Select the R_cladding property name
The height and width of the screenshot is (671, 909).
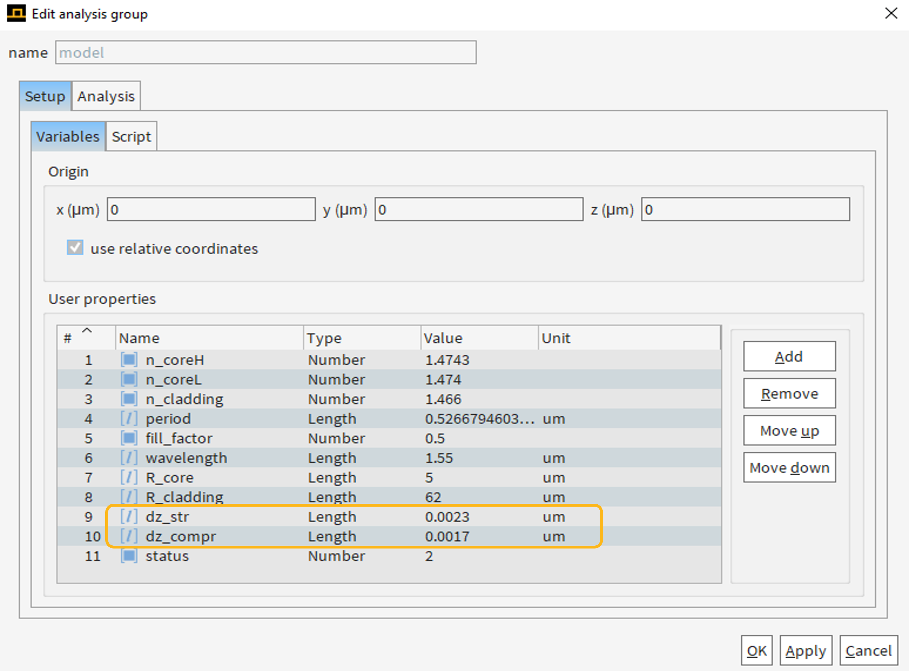coord(185,497)
